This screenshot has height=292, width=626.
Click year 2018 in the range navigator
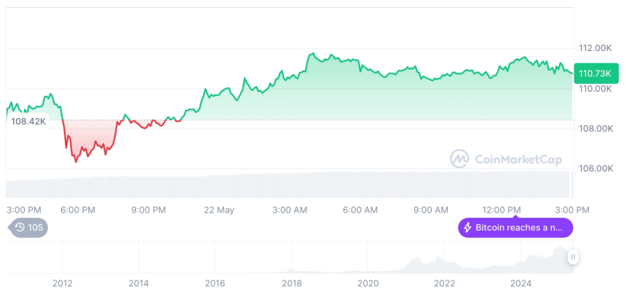coord(292,283)
